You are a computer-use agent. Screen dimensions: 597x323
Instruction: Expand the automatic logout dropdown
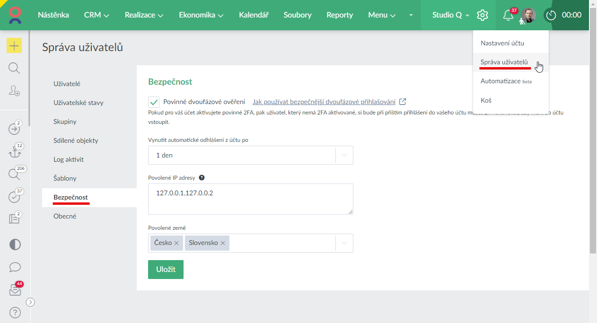point(344,155)
